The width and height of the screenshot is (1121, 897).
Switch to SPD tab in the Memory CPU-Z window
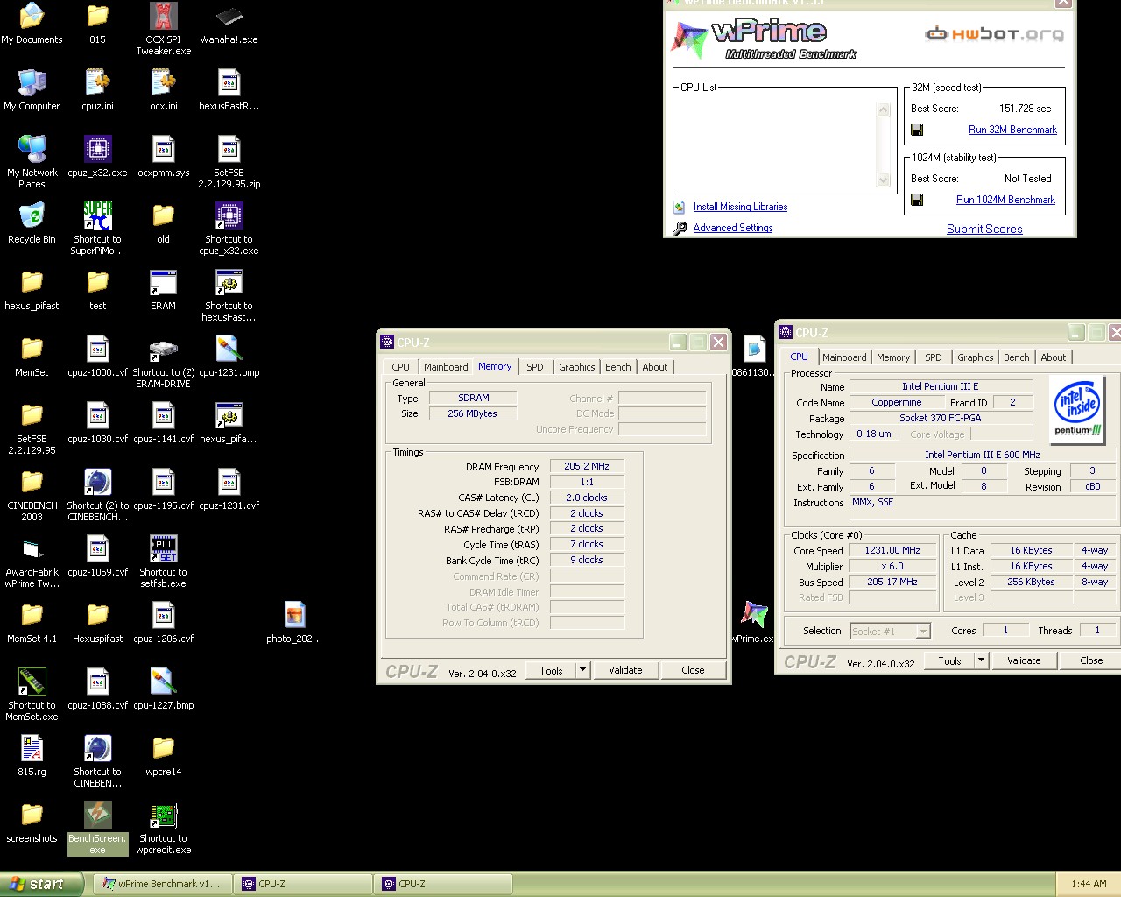[535, 367]
